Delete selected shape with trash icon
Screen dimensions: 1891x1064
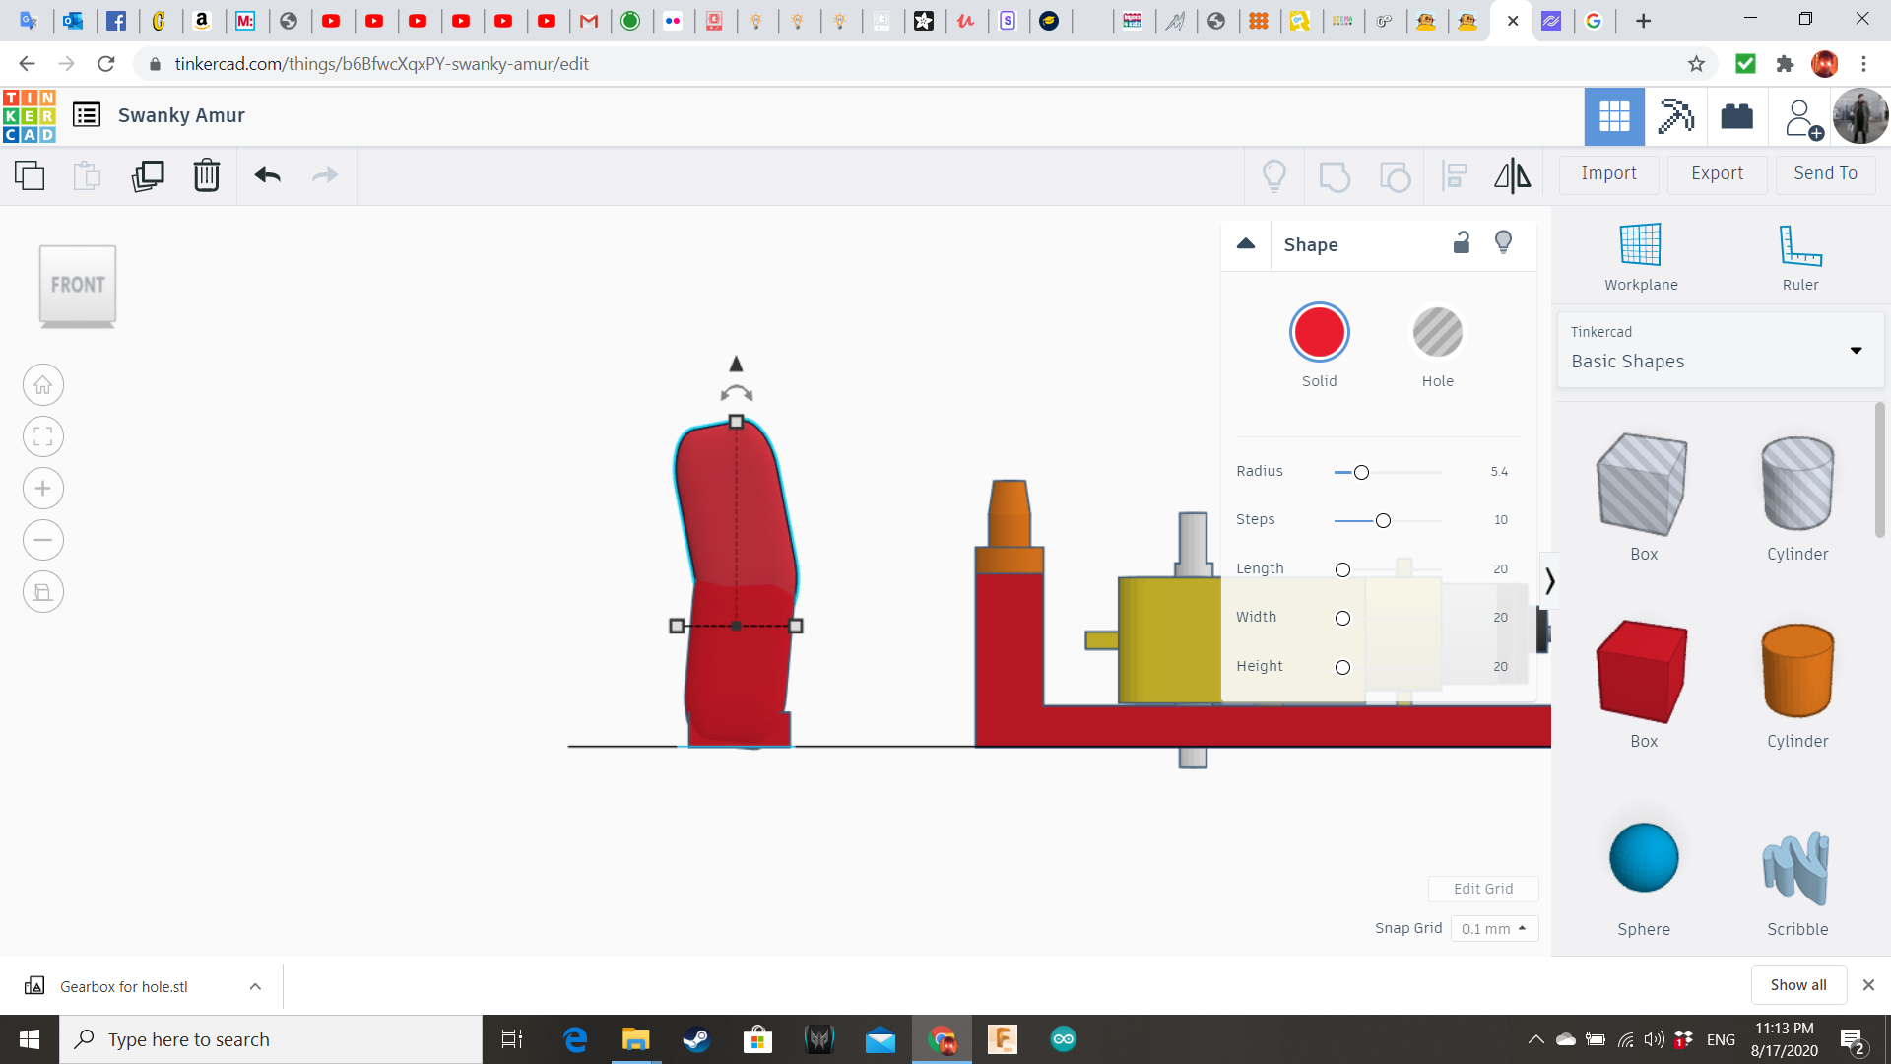click(x=207, y=176)
